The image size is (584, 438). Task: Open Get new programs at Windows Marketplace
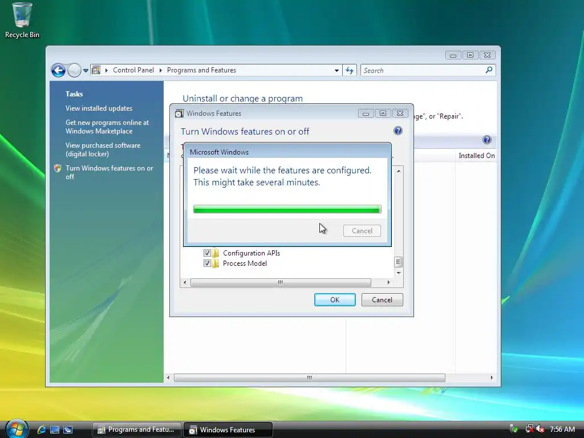point(107,127)
